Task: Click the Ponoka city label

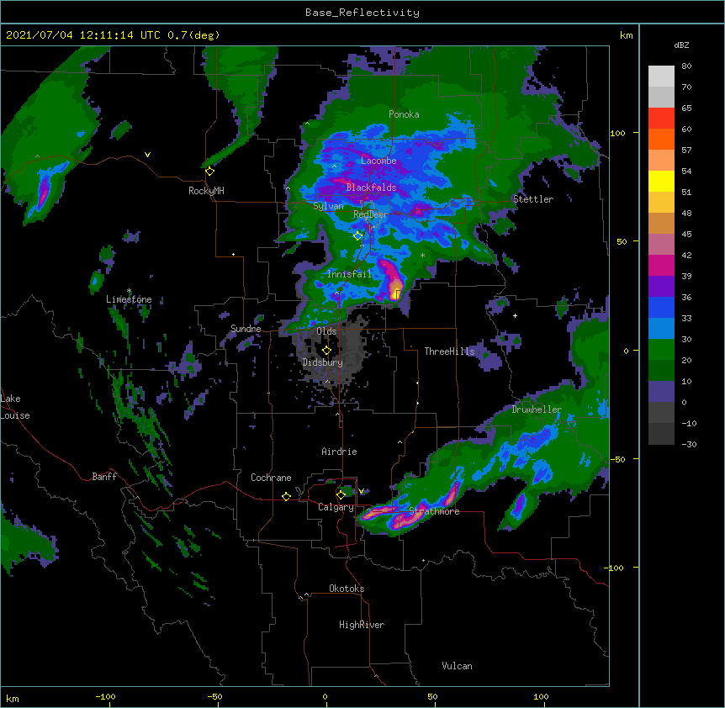Action: pyautogui.click(x=404, y=114)
